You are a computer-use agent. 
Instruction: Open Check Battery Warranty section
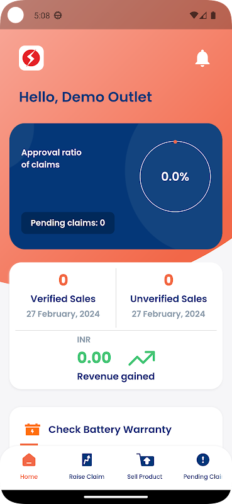[110, 430]
